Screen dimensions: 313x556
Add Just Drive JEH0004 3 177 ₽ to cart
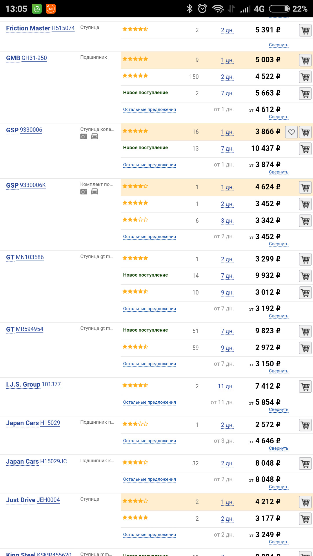click(305, 519)
